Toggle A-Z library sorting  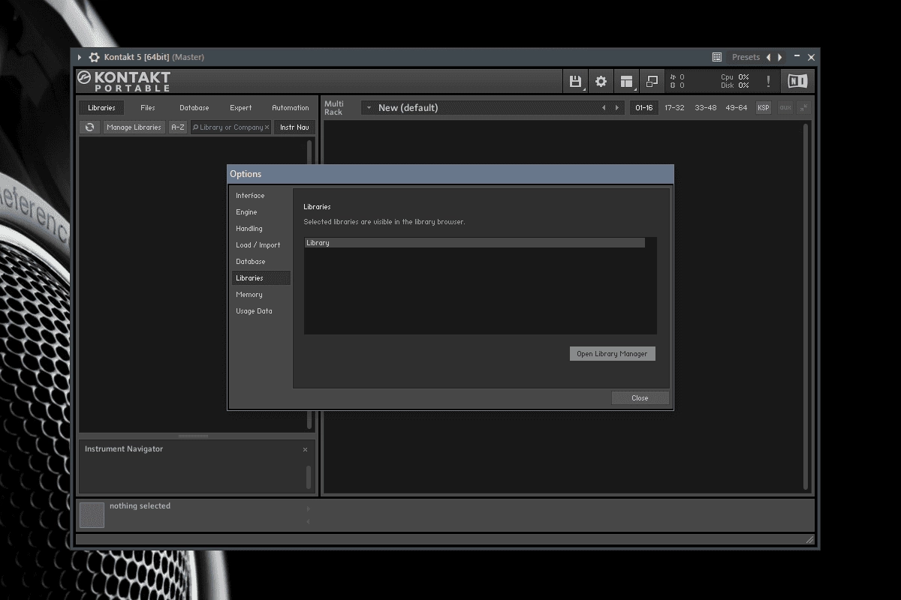(178, 127)
